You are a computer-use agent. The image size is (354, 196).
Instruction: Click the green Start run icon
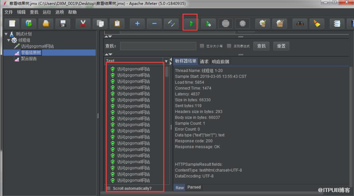click(191, 23)
